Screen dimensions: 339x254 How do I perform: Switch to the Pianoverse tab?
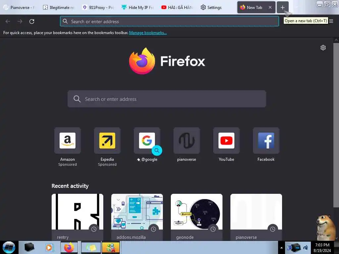click(20, 8)
